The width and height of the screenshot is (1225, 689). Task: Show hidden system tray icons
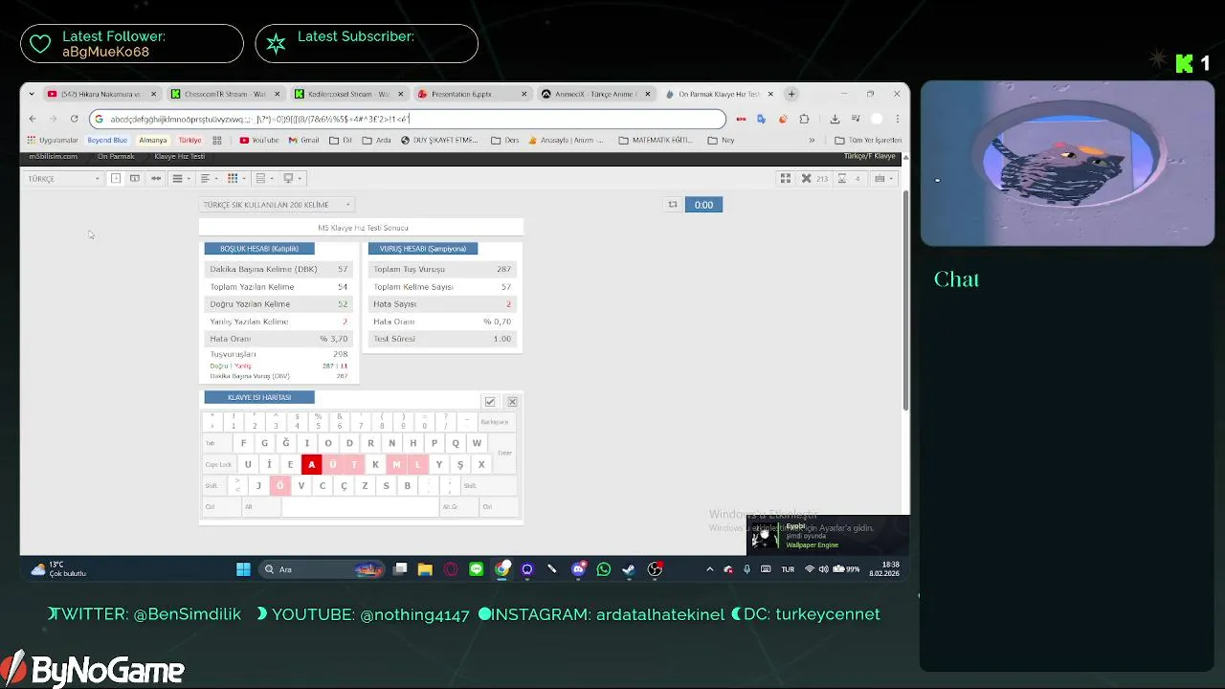tap(709, 569)
